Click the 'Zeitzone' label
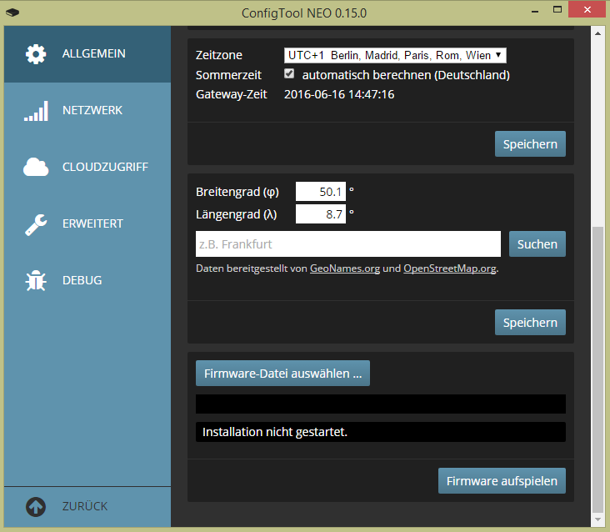This screenshot has height=532, width=610. tap(219, 55)
